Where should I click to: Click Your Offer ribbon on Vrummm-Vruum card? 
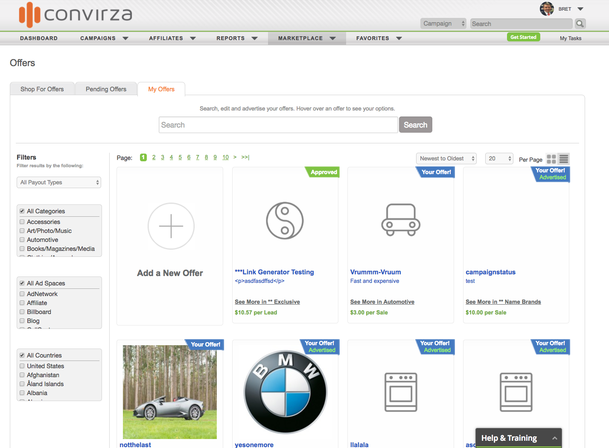[436, 172]
